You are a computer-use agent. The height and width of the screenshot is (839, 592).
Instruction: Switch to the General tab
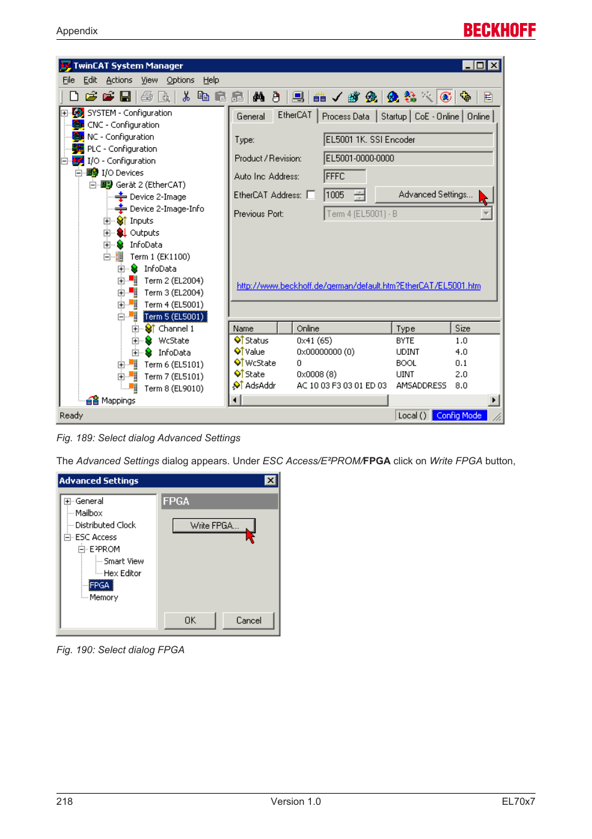pyautogui.click(x=251, y=116)
